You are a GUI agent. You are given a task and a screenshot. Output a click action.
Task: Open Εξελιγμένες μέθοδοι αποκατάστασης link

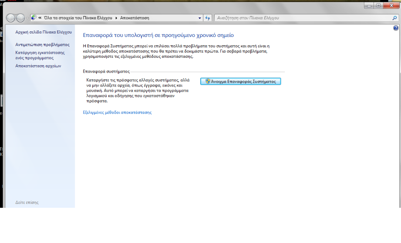click(117, 112)
